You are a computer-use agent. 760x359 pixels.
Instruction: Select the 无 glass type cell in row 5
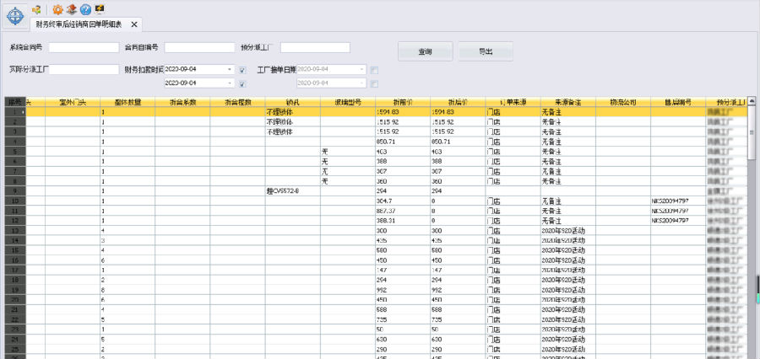[348, 152]
